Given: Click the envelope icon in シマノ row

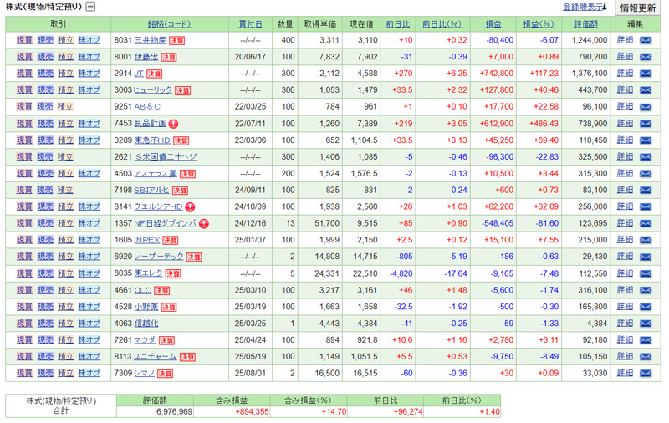Looking at the screenshot, I should tap(646, 374).
